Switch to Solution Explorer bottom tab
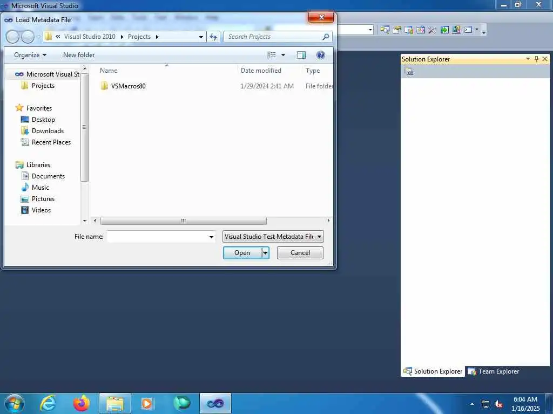 [433, 371]
